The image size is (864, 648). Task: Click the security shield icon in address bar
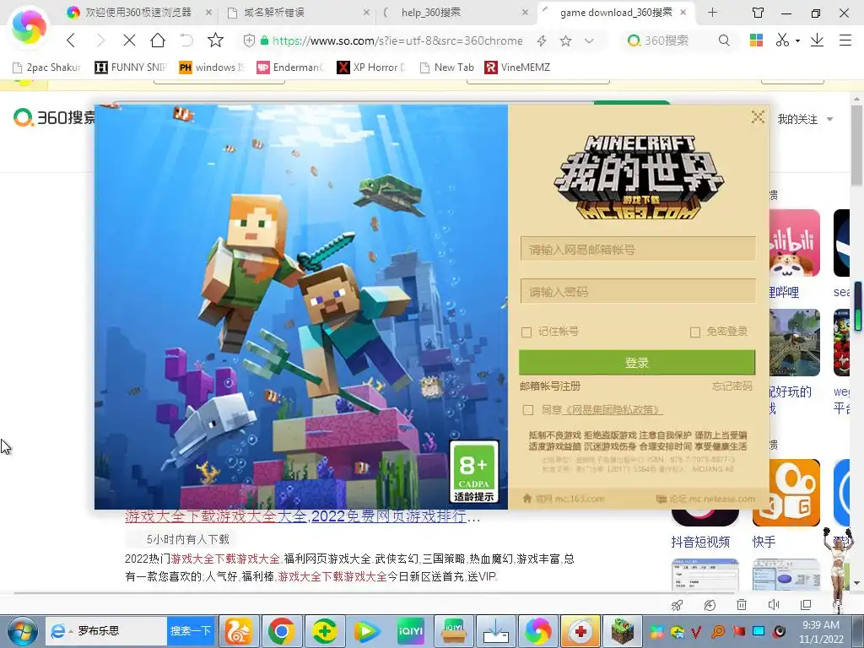[249, 40]
